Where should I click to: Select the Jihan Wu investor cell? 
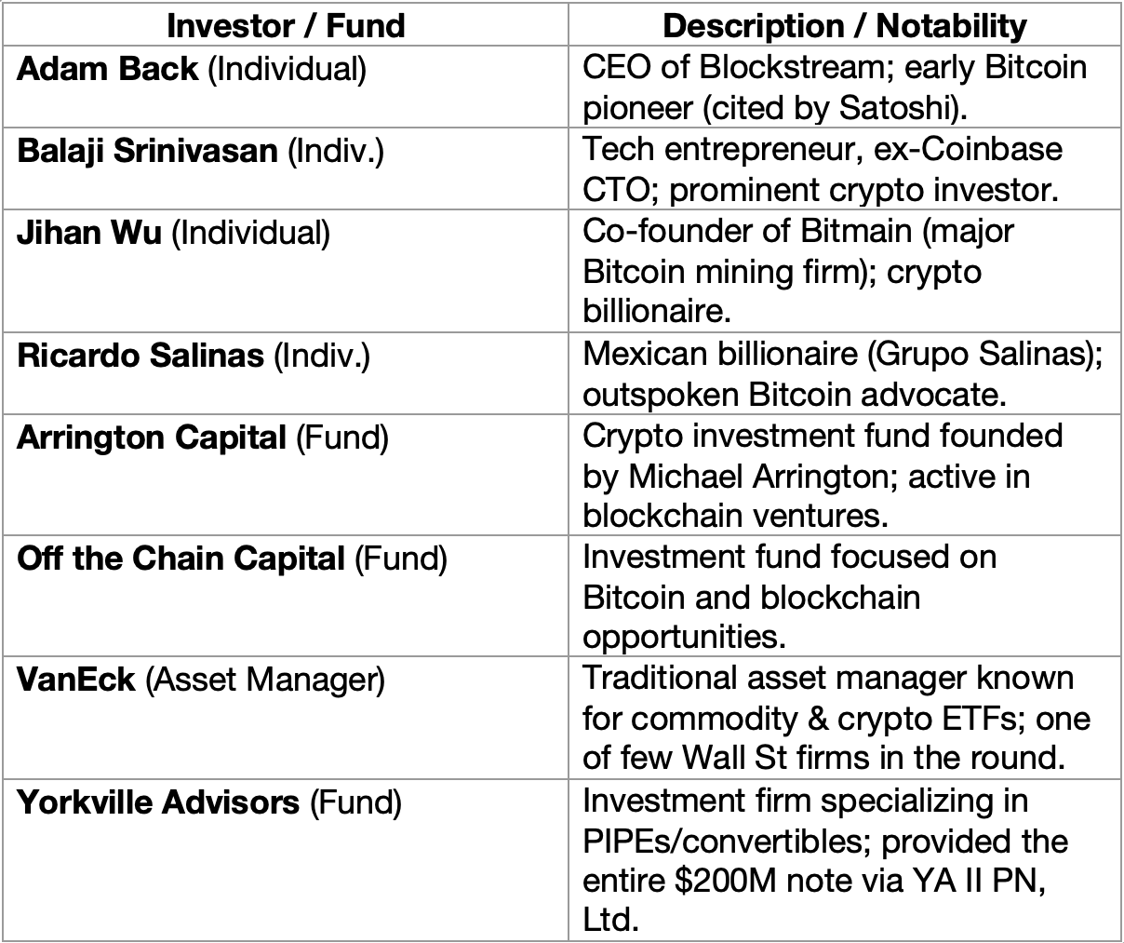click(x=173, y=233)
